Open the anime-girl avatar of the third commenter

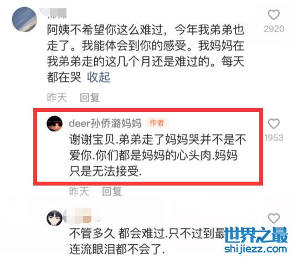tap(54, 218)
